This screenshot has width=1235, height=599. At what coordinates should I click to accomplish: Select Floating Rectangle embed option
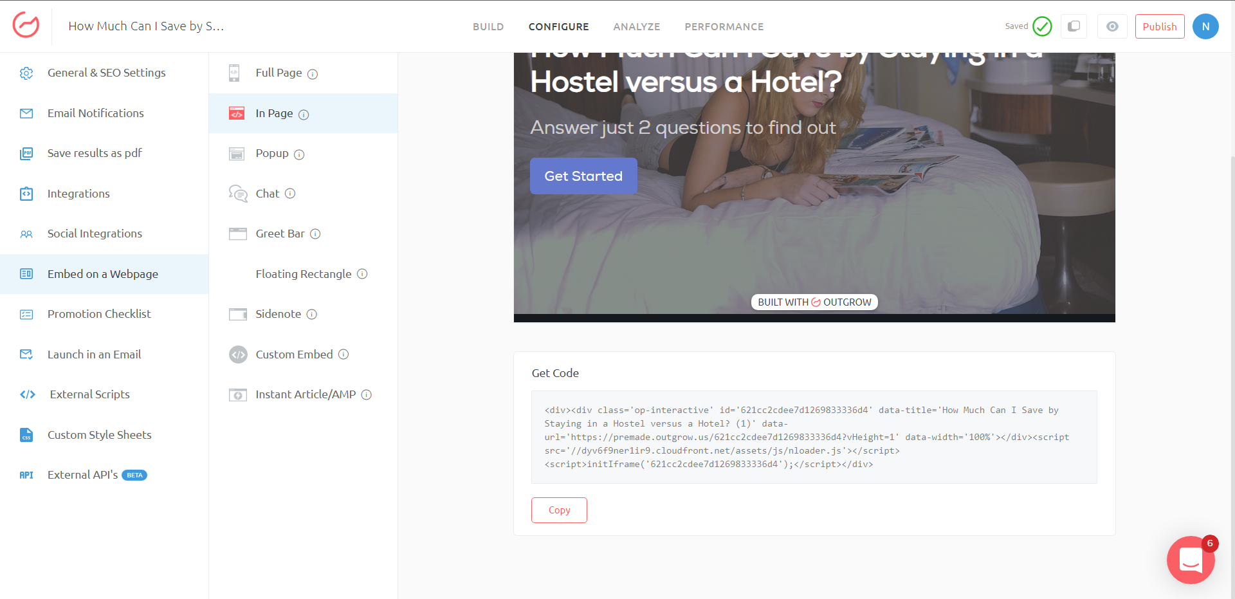303,274
